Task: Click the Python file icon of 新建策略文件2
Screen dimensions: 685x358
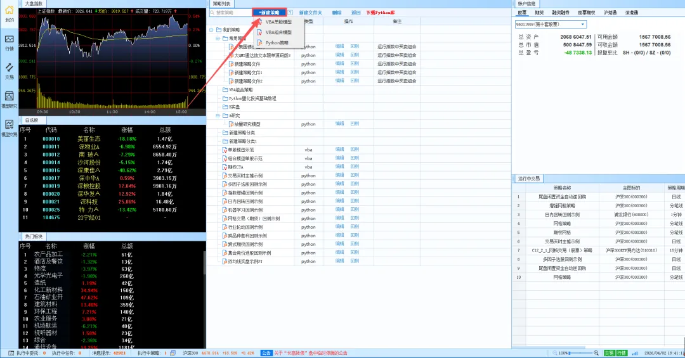Action: tap(232, 81)
